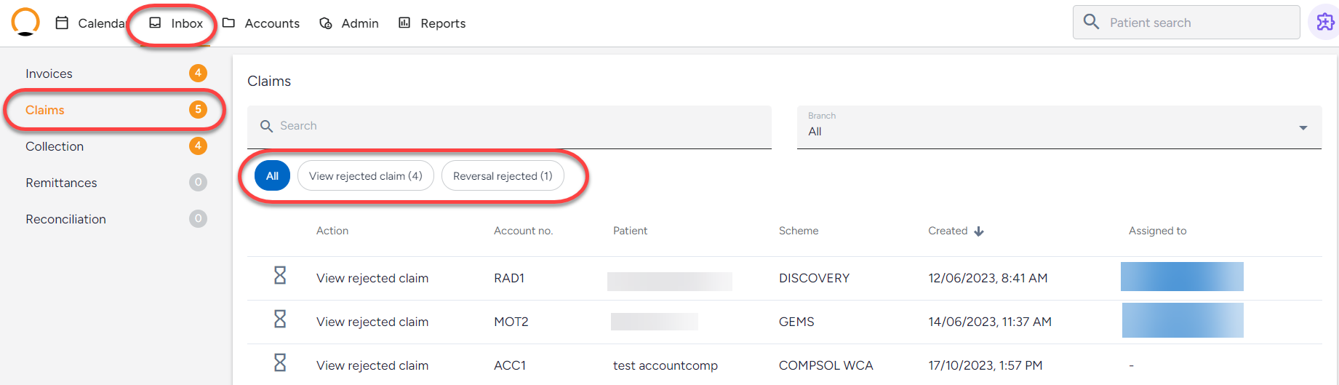The height and width of the screenshot is (385, 1339).
Task: Toggle the Reversal rejected (1) filter chip
Action: click(x=503, y=176)
